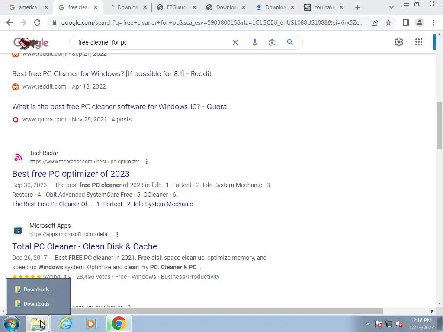This screenshot has width=443, height=332.
Task: Open a new browser tab
Action: click(358, 7)
